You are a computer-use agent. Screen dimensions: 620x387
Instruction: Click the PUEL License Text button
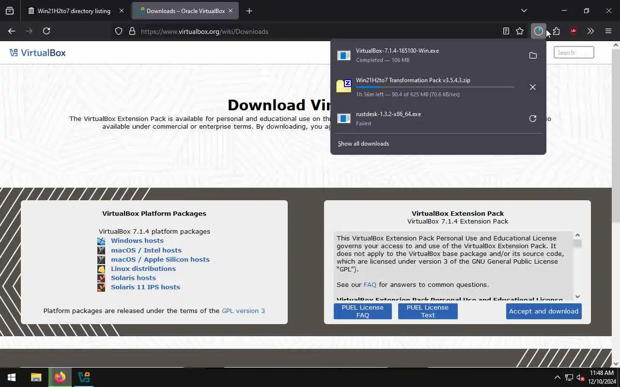click(428, 311)
